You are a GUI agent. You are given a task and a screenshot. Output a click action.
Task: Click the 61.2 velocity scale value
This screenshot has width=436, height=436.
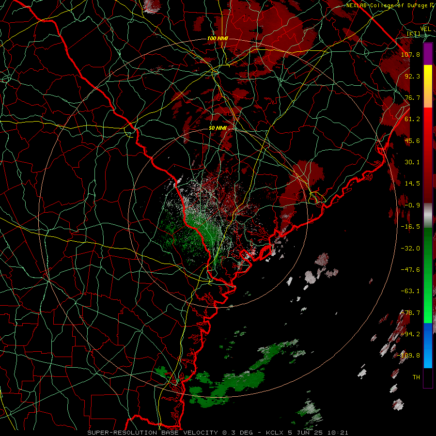click(x=412, y=119)
